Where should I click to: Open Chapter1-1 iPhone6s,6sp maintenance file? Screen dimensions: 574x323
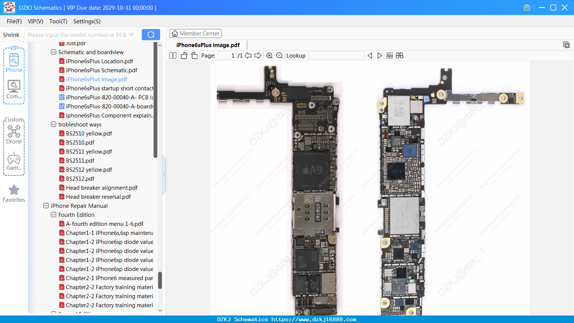click(106, 233)
